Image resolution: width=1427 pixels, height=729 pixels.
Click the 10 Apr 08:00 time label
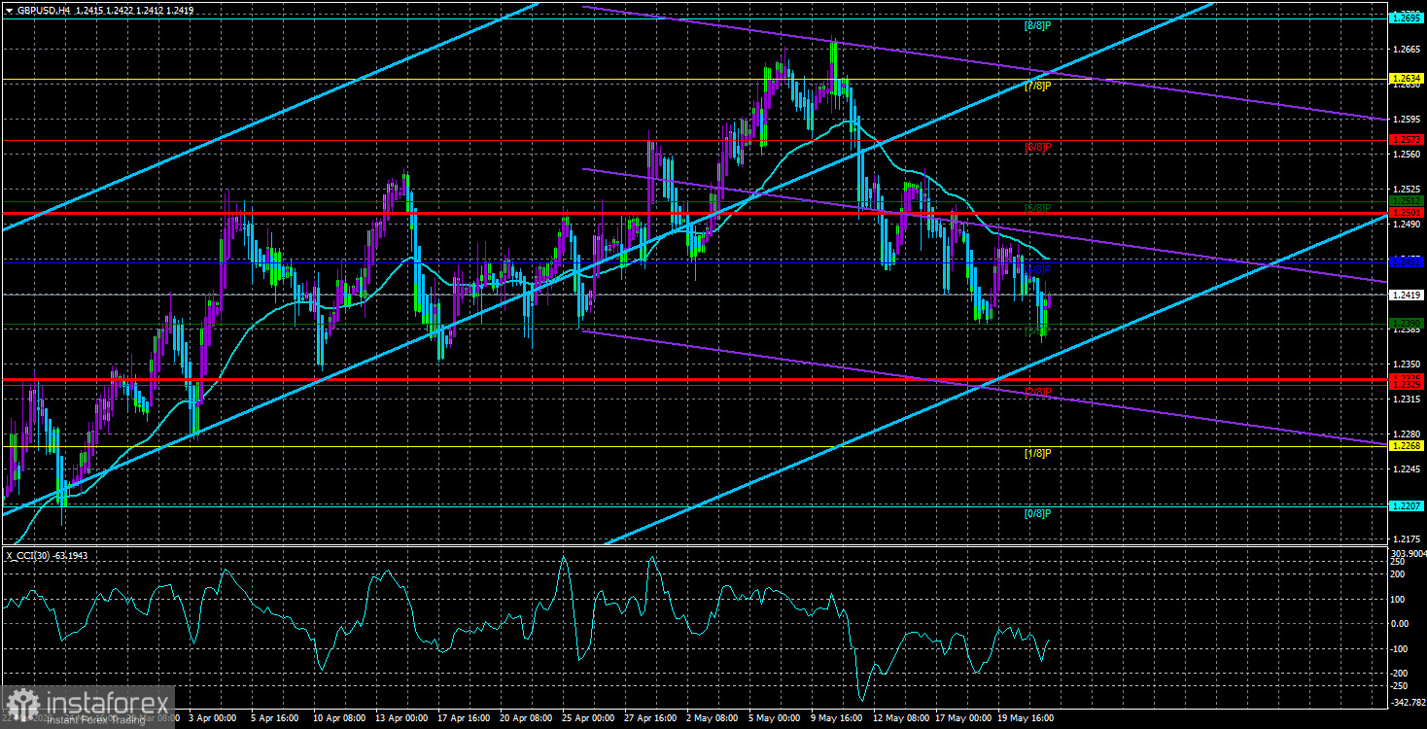(338, 720)
